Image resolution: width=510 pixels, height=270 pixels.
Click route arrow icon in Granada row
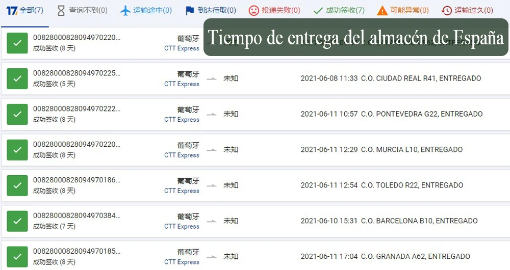coord(212,257)
